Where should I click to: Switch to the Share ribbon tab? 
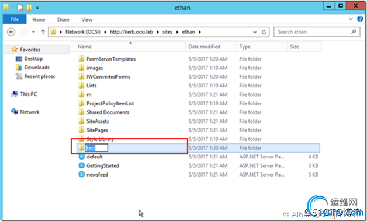click(x=63, y=20)
